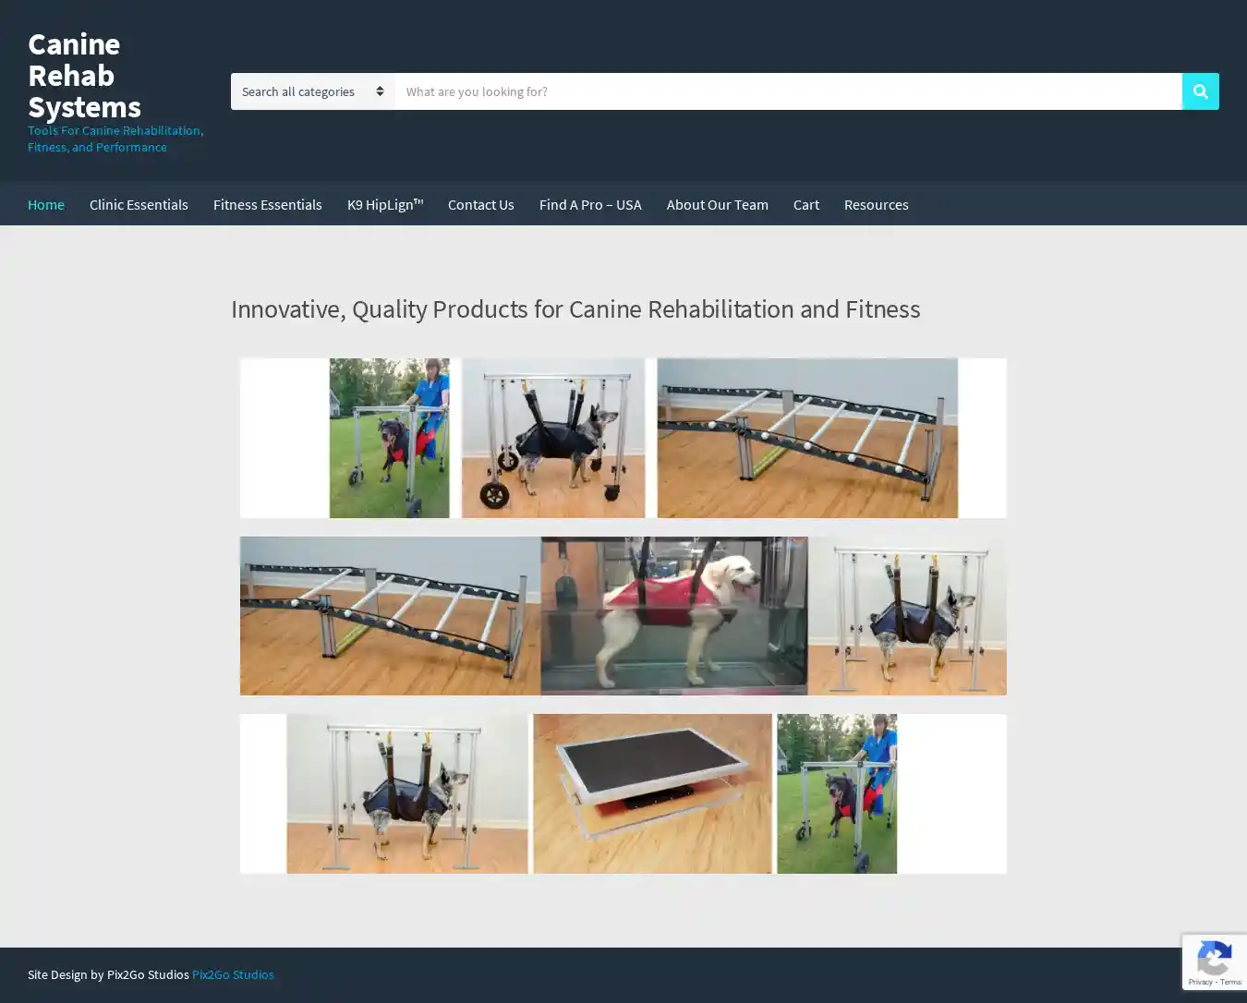
Task: Click the reCAPTCHA Terms link
Action: click(x=1230, y=982)
